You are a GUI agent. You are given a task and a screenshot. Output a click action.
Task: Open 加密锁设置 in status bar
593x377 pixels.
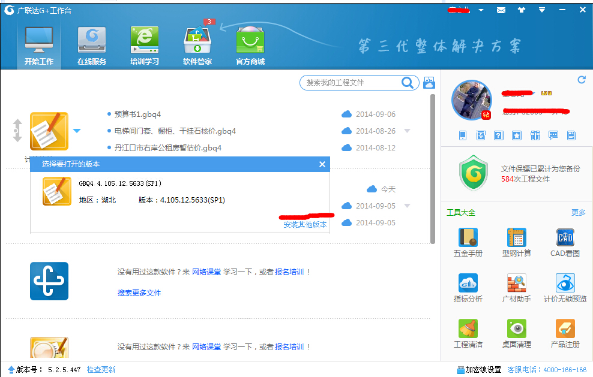[479, 369]
